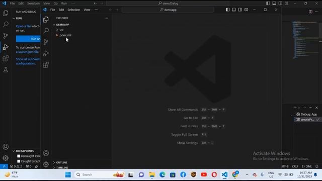
Task: Select Explorer icon in the demoapp window
Action: point(46,20)
